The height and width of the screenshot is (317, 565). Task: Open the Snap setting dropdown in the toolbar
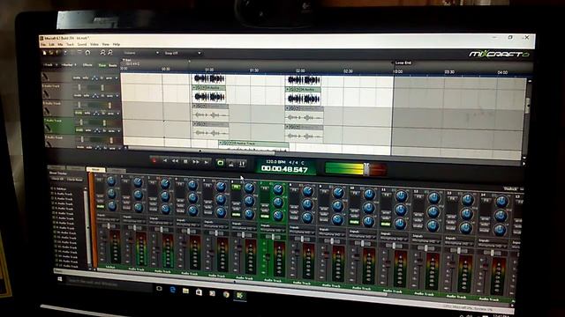pyautogui.click(x=182, y=53)
